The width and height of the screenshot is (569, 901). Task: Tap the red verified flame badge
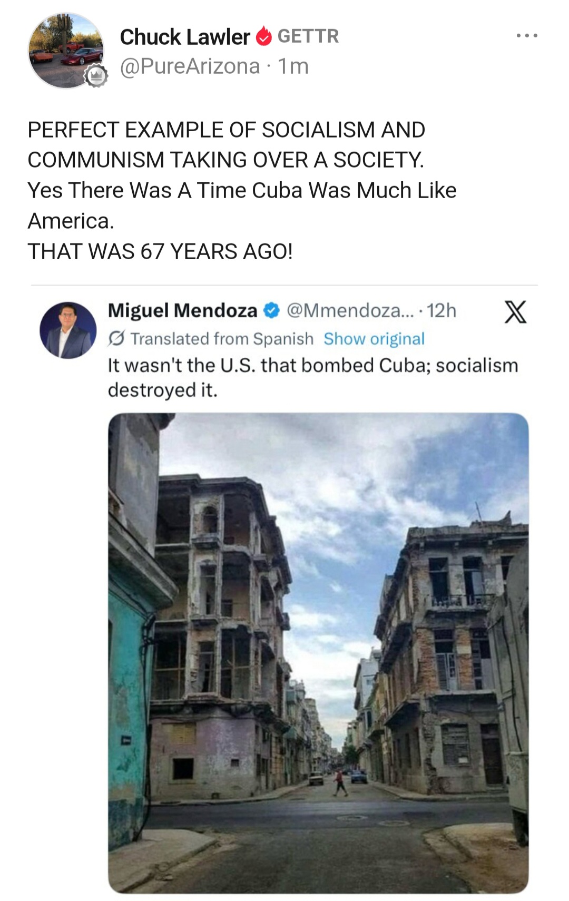point(263,36)
